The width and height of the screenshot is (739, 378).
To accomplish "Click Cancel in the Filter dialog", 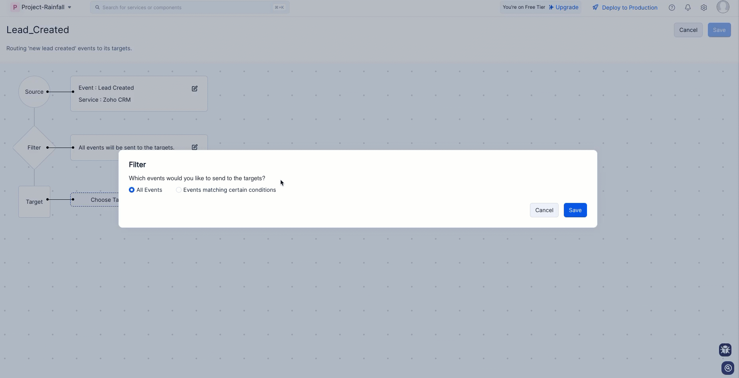I will click(x=544, y=210).
